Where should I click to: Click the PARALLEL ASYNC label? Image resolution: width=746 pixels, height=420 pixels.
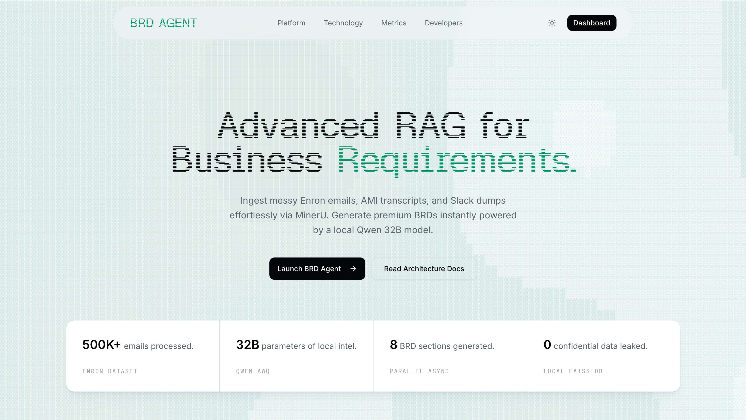(419, 371)
